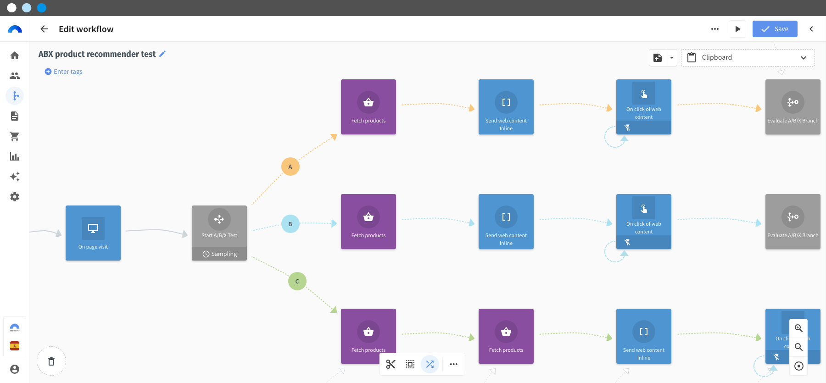This screenshot has width=826, height=383.
Task: Save the workflow
Action: 775,29
